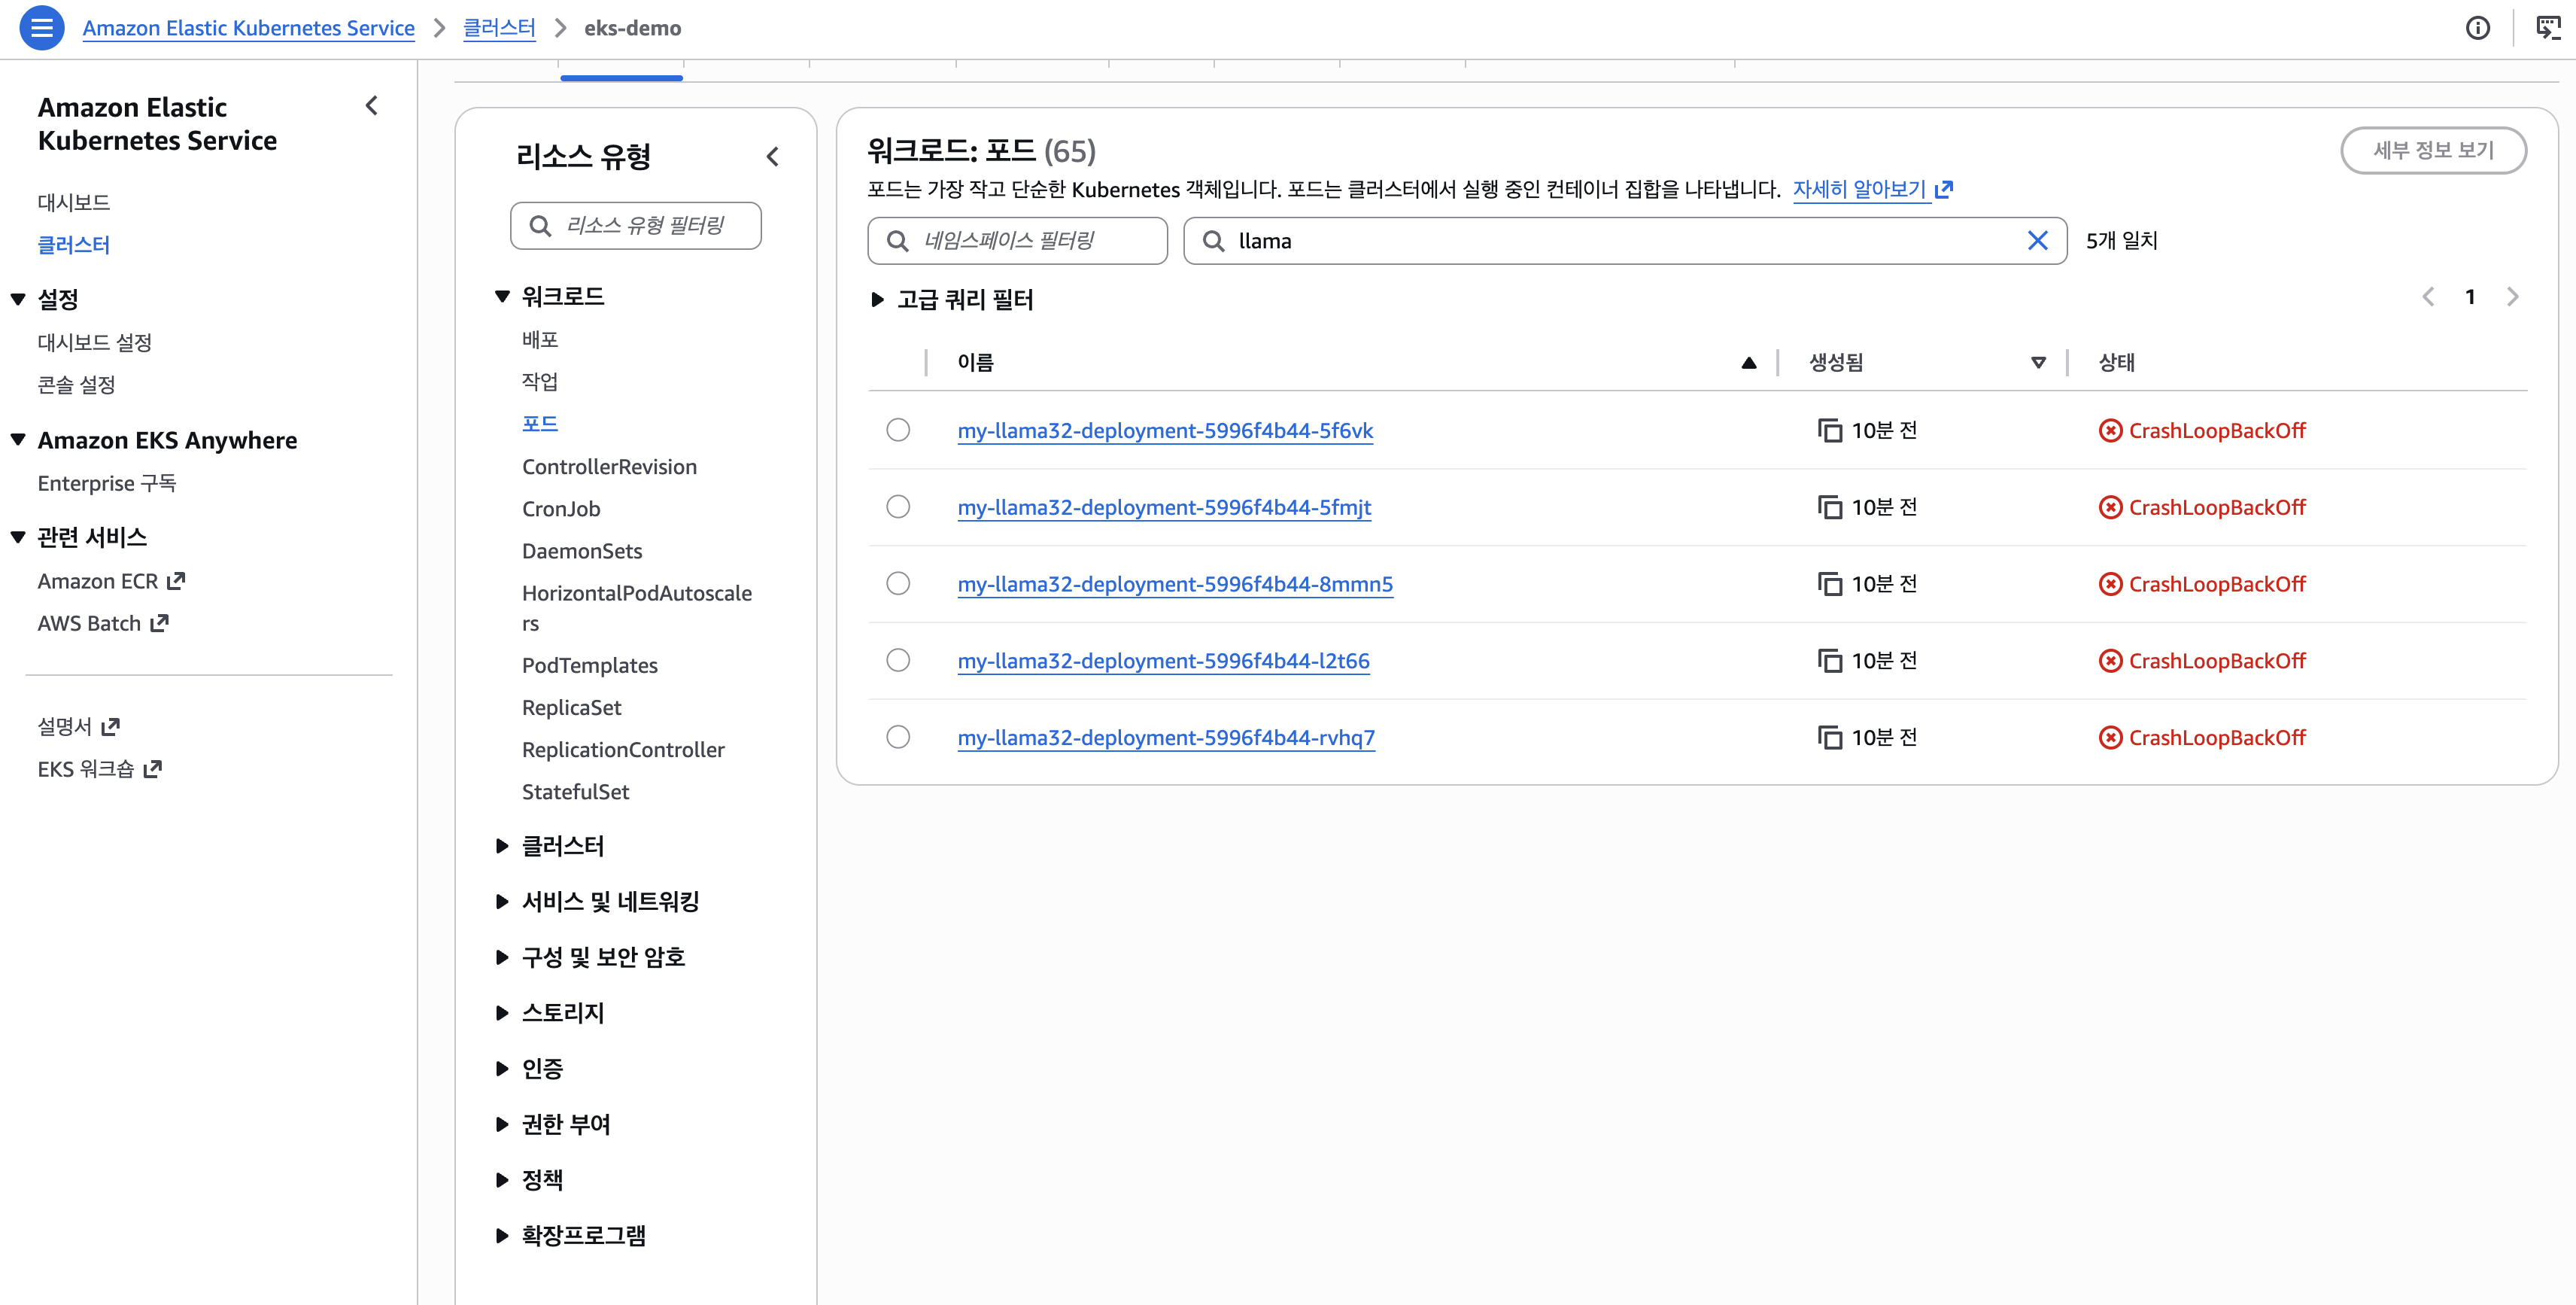Expand the 확장프로그램 resource group
The height and width of the screenshot is (1305, 2576).
[x=502, y=1236]
